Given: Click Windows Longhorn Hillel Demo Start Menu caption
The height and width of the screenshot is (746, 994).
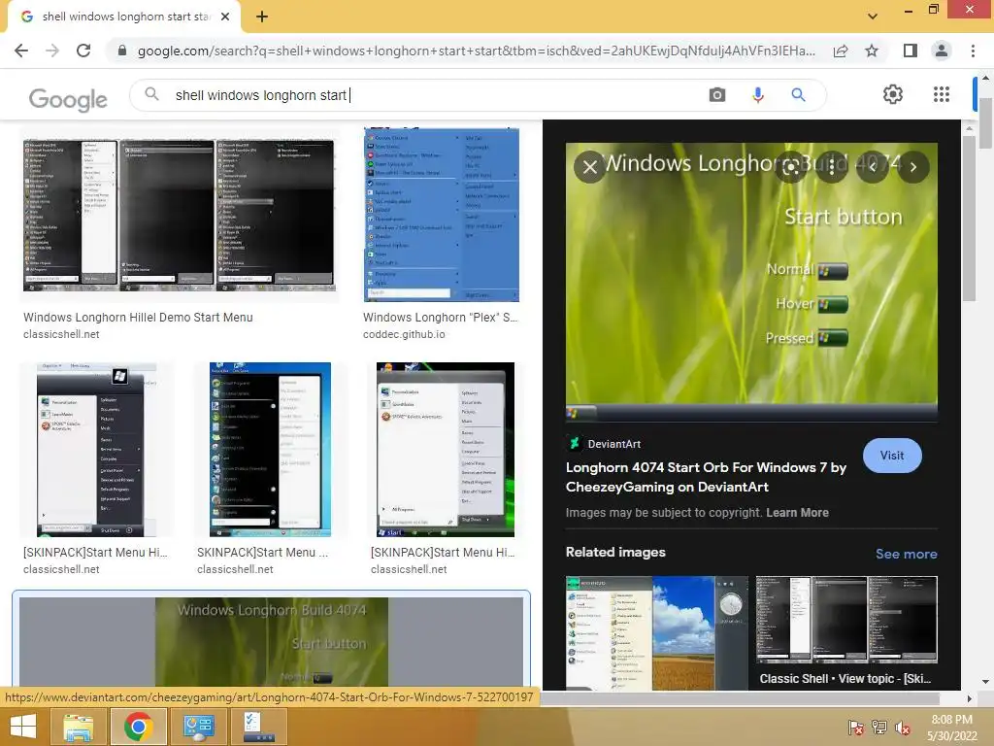Looking at the screenshot, I should [138, 318].
